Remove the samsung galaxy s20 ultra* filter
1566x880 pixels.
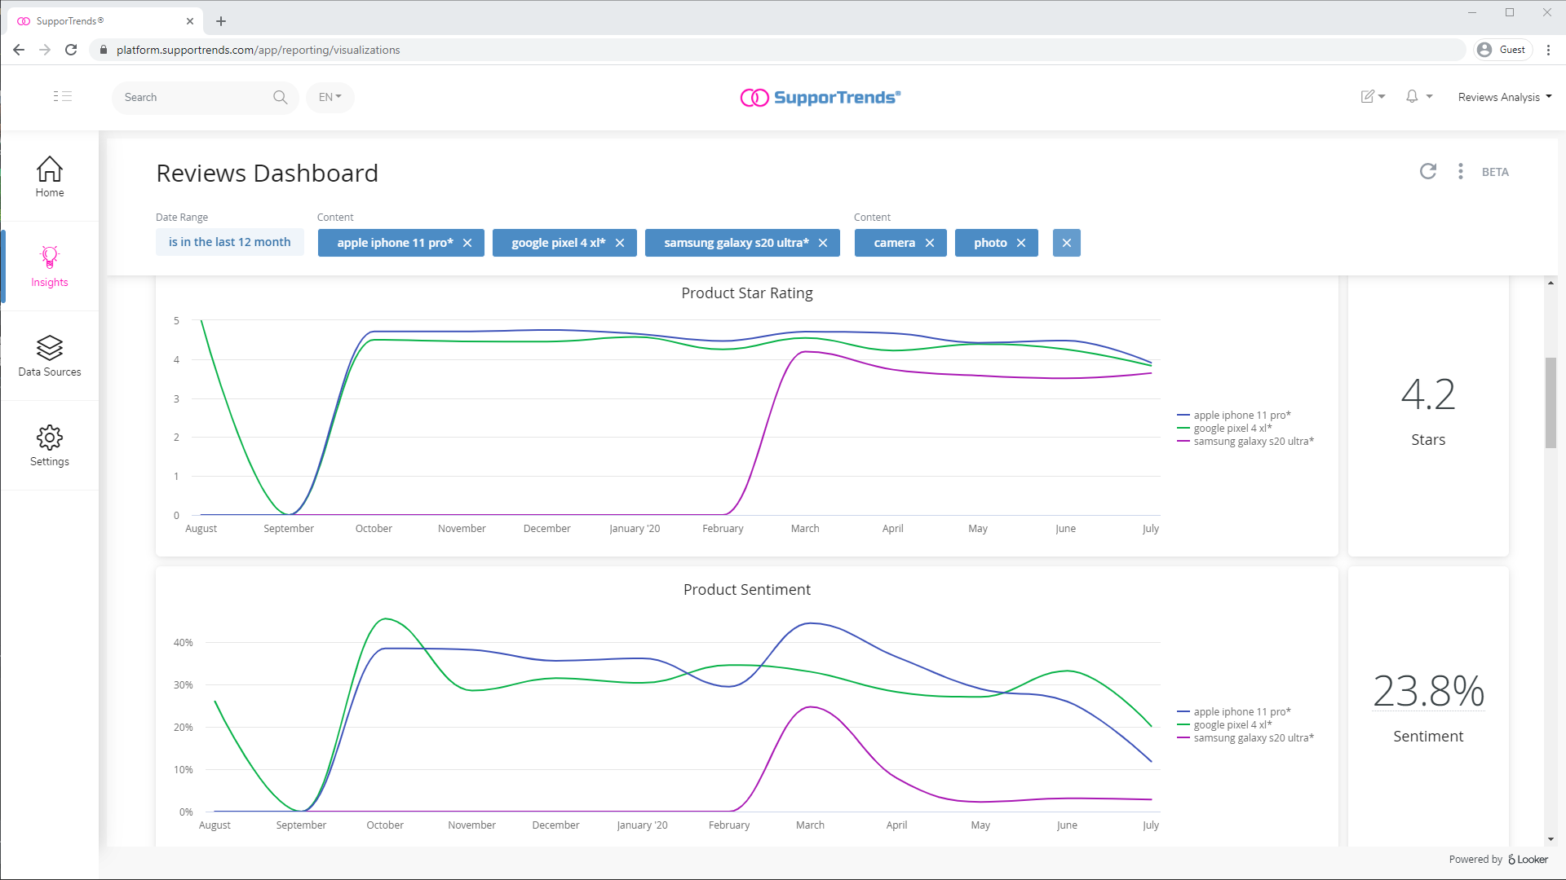tap(823, 243)
